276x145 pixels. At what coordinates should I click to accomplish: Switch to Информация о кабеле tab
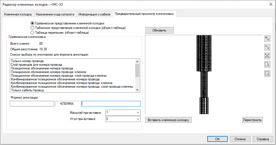[x=94, y=14]
